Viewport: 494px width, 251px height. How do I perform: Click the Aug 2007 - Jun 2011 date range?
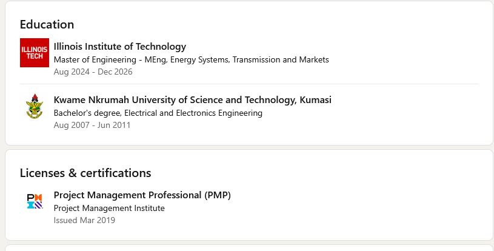tap(92, 125)
